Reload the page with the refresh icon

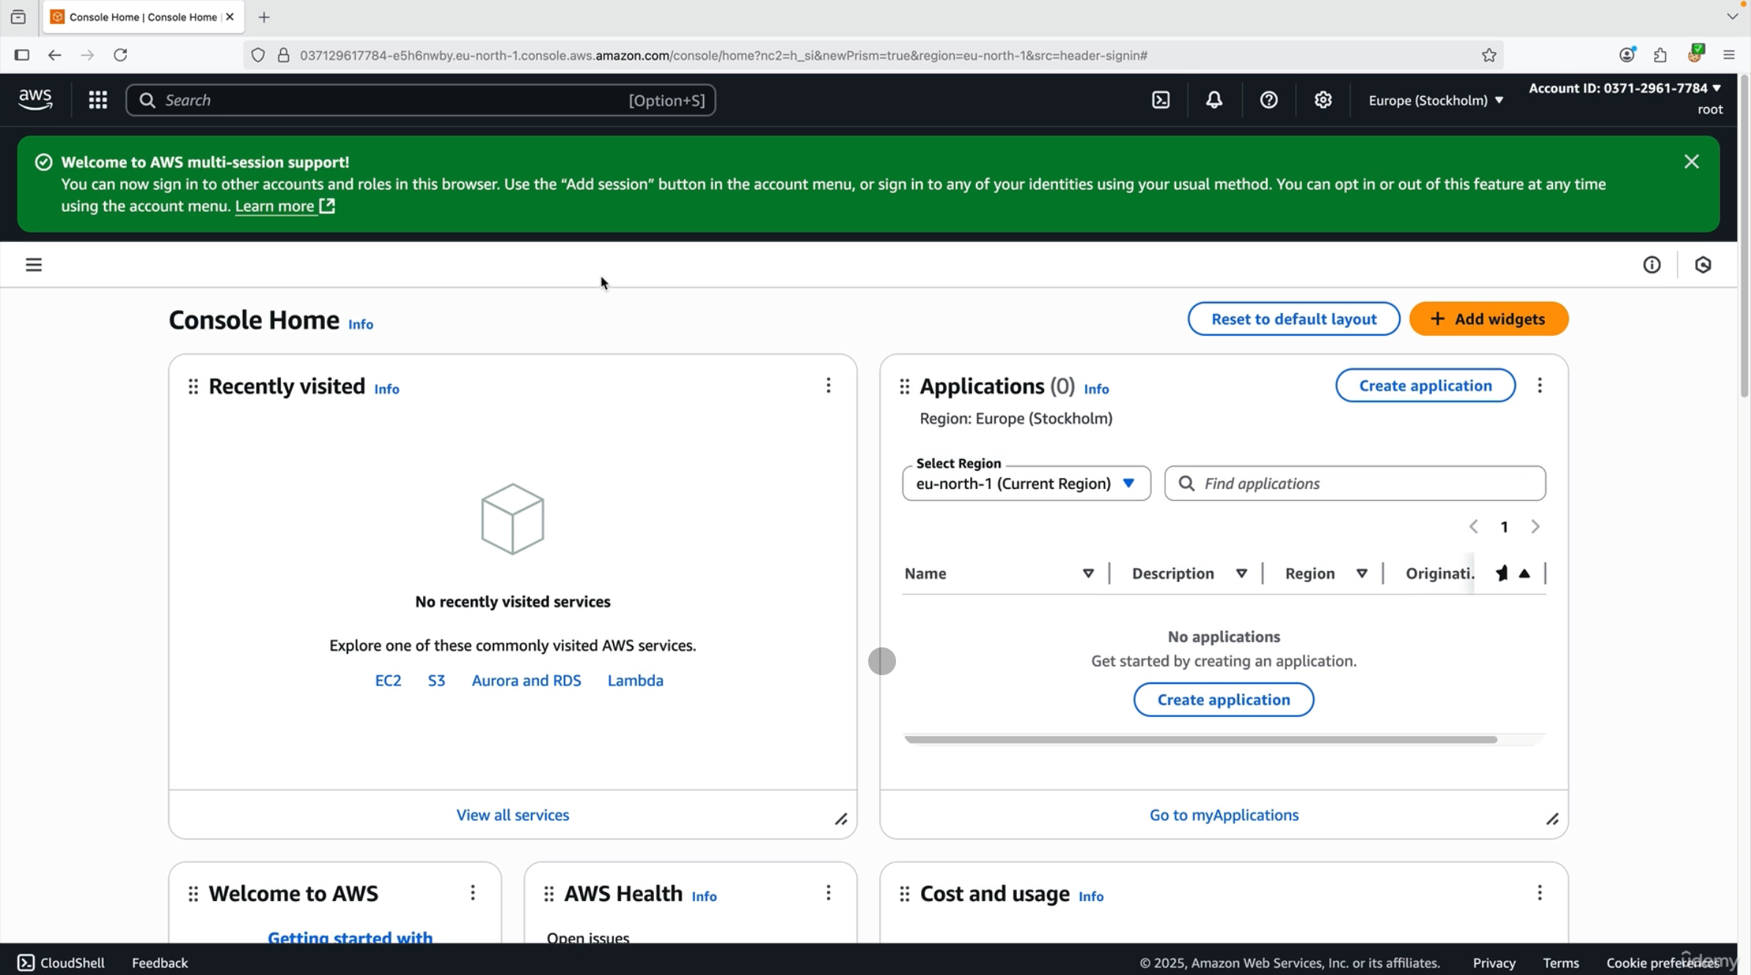tap(120, 55)
